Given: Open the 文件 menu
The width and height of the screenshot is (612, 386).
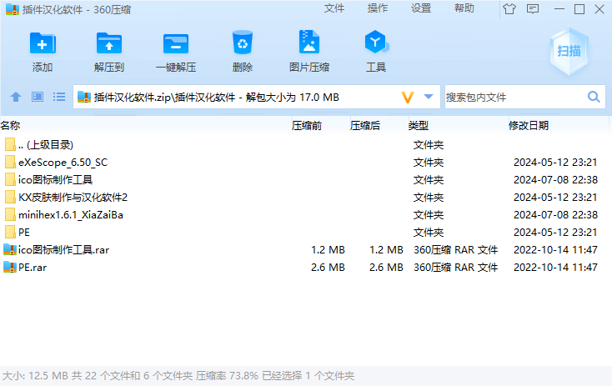Looking at the screenshot, I should pyautogui.click(x=334, y=8).
